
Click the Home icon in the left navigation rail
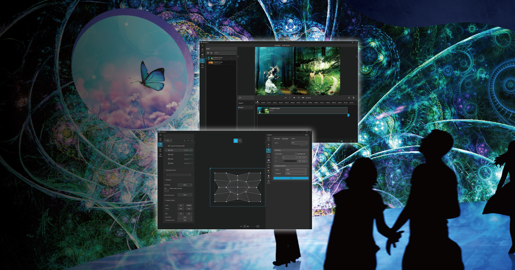pos(202,49)
